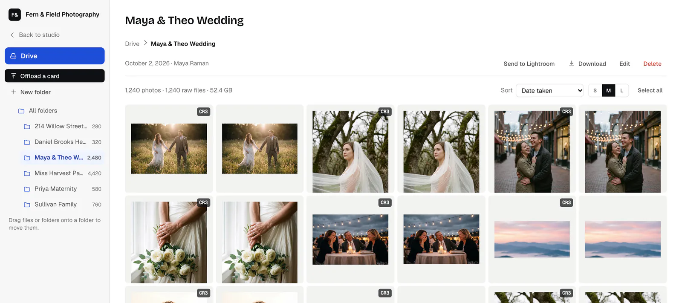Click the back chevron icon beside Back to studio

pyautogui.click(x=12, y=35)
